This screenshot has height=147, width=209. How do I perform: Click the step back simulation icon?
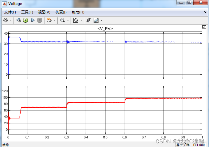click(x=19, y=20)
